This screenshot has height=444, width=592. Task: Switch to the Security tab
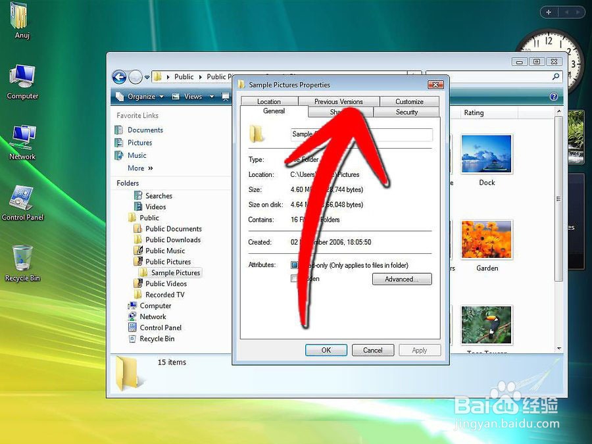click(407, 112)
